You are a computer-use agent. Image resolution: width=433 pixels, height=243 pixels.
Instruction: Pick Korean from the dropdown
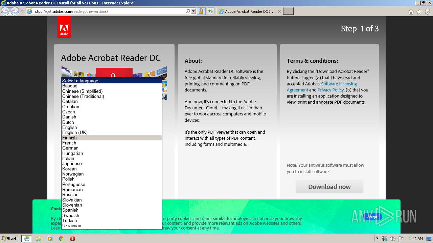(112, 169)
